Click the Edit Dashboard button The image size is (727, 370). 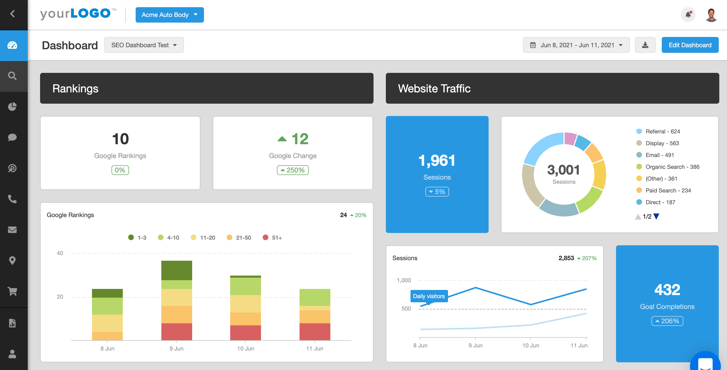(x=690, y=45)
